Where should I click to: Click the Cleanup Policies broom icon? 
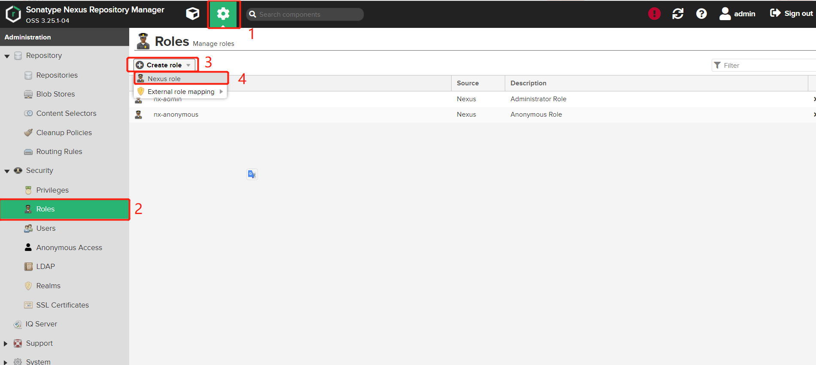[28, 133]
